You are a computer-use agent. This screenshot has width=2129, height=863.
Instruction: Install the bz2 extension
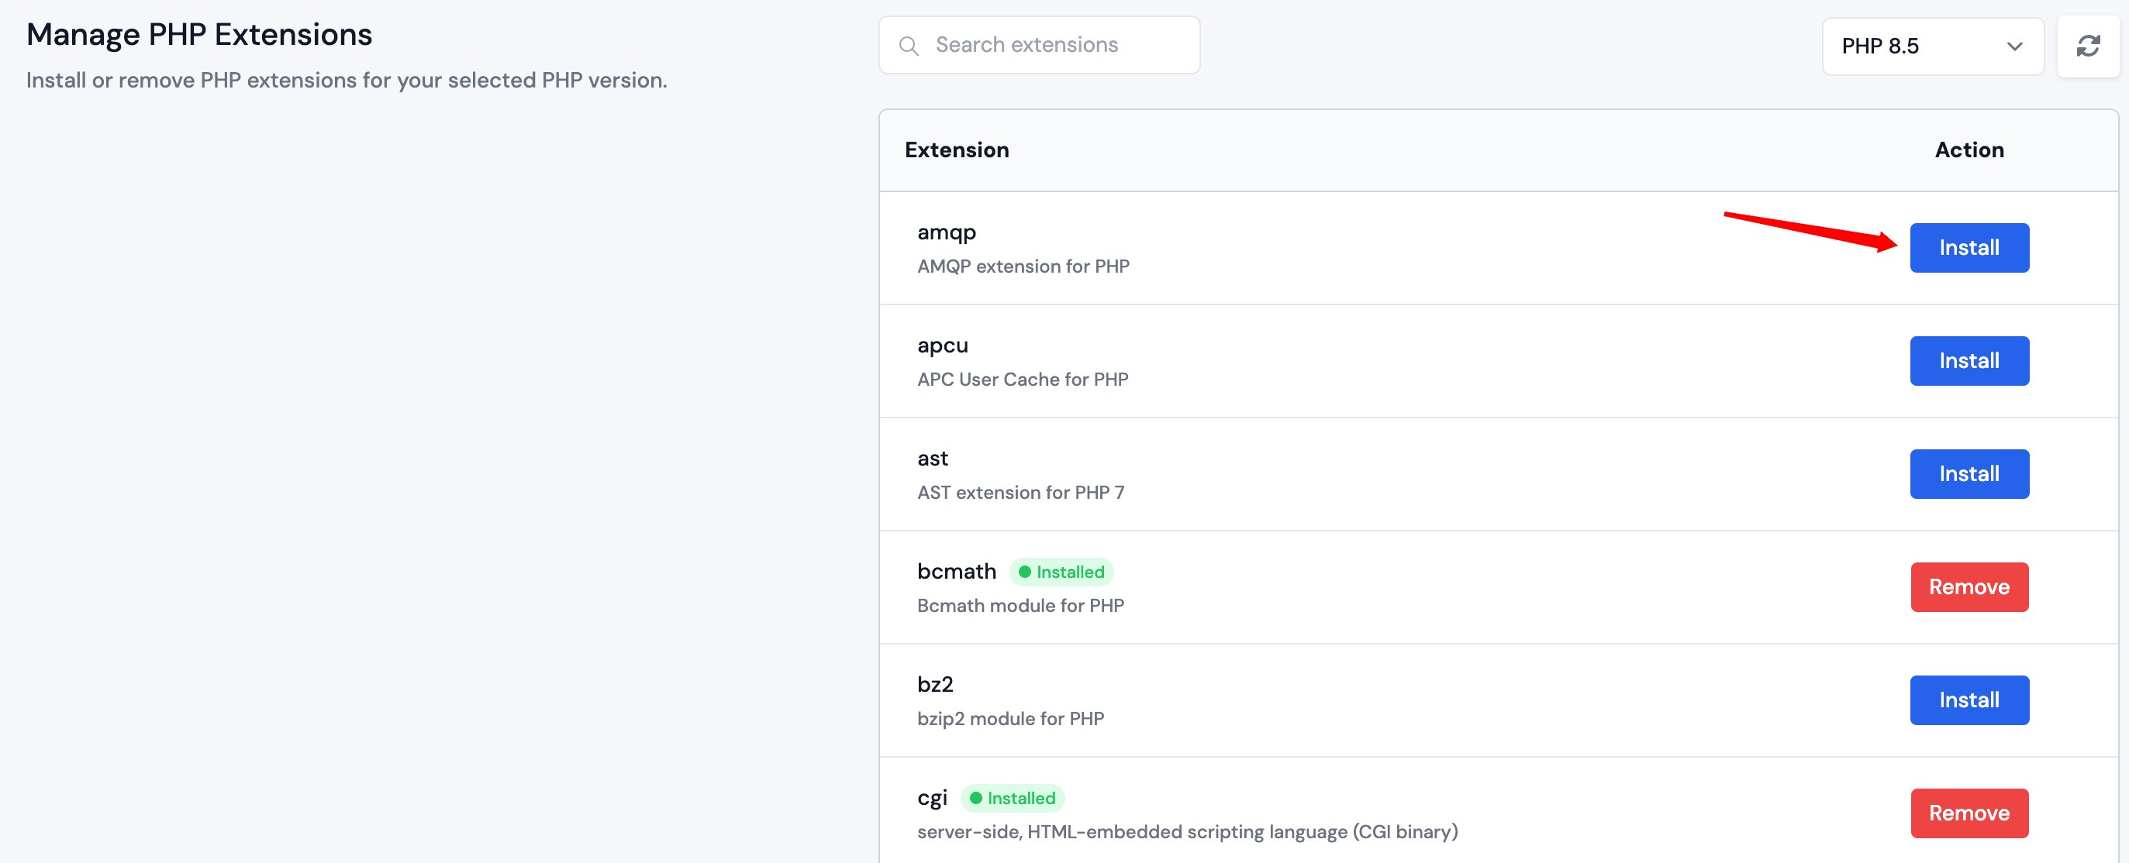pyautogui.click(x=1969, y=700)
